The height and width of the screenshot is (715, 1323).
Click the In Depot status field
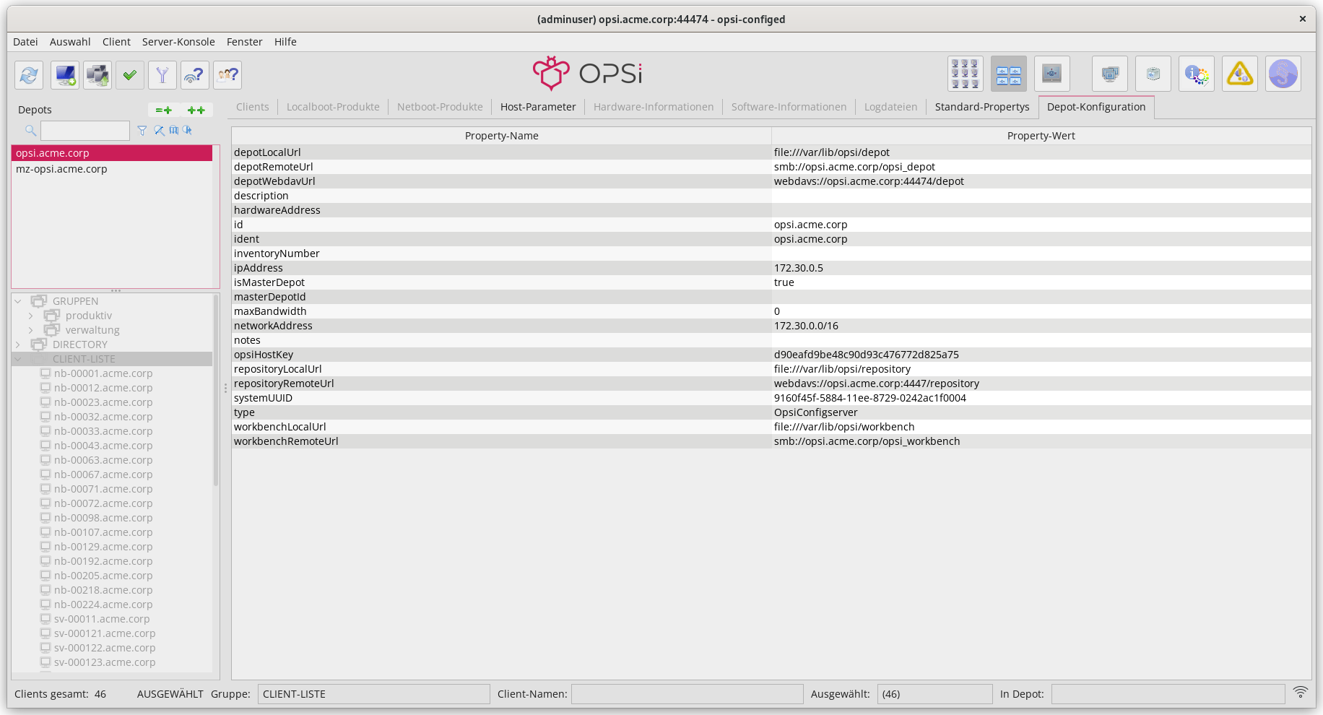pyautogui.click(x=1168, y=694)
